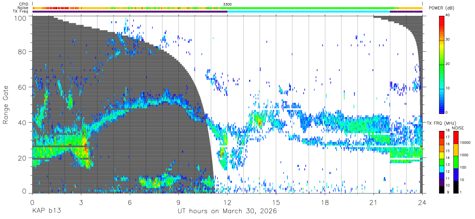Click the 10000 label on noise scale
The width and height of the screenshot is (475, 219).
[465, 143]
